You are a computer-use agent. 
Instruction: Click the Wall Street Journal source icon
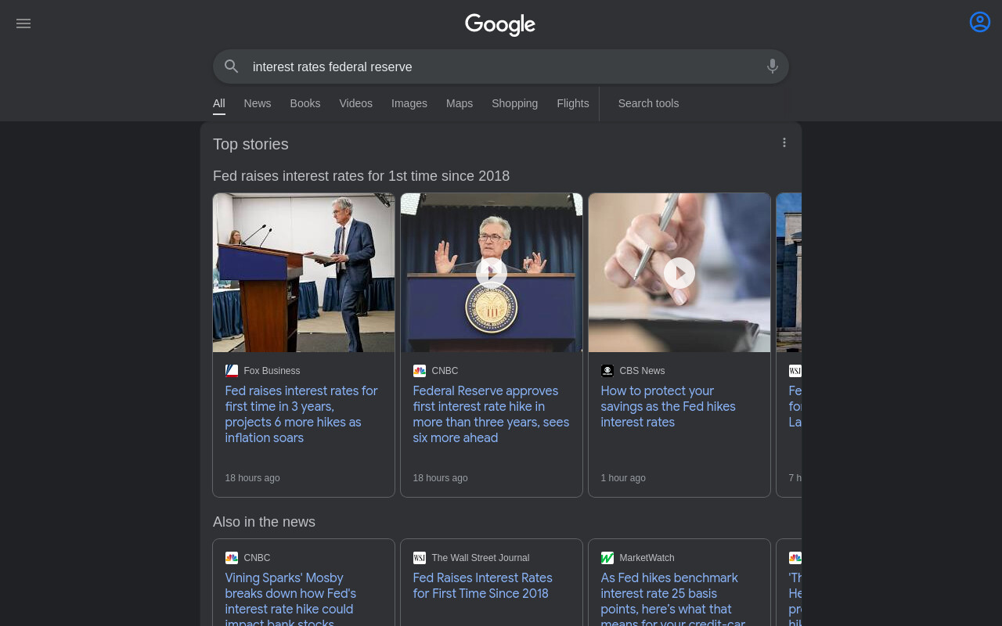coord(420,558)
